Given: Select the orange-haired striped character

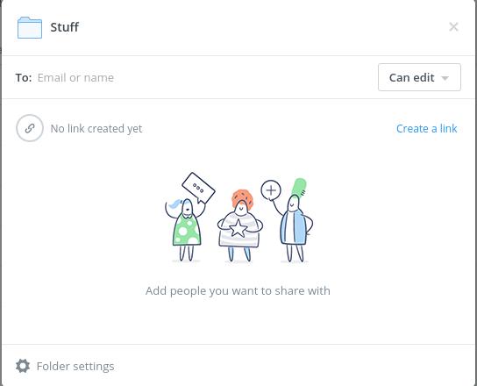Looking at the screenshot, I should (x=240, y=225).
